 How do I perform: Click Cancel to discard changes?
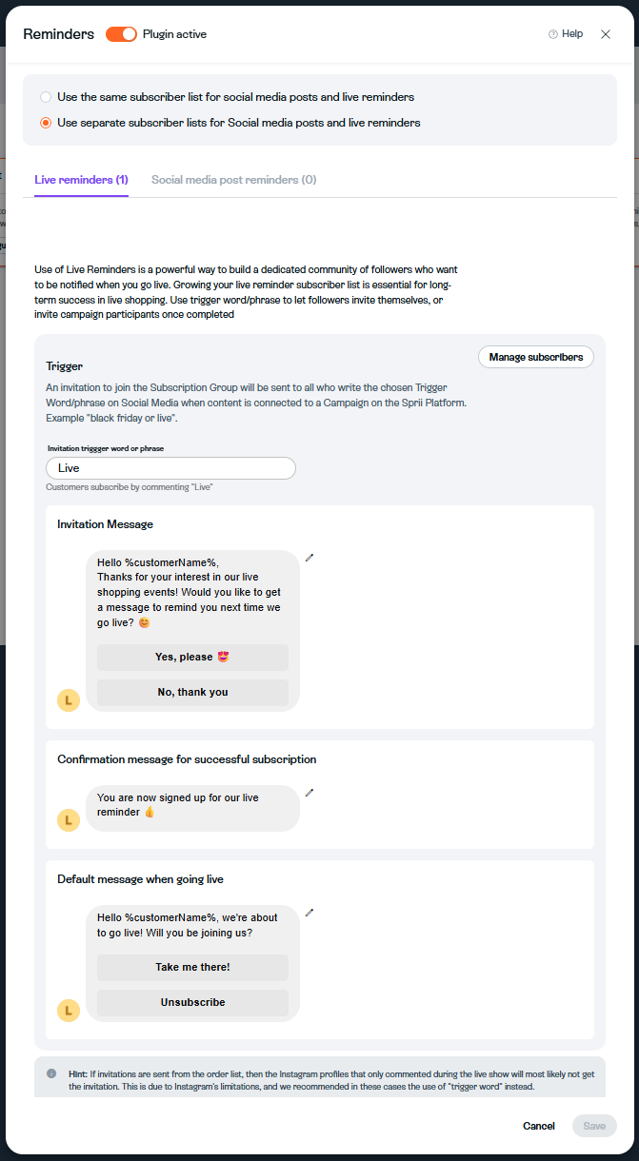tap(539, 1126)
